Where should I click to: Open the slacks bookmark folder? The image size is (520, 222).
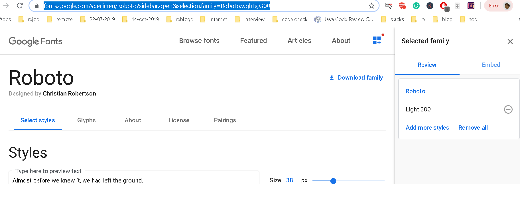(x=393, y=19)
